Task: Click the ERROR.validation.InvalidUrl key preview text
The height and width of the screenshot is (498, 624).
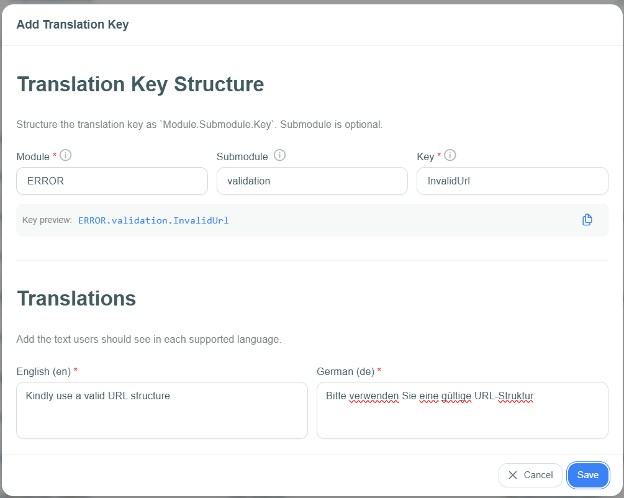Action: click(153, 220)
